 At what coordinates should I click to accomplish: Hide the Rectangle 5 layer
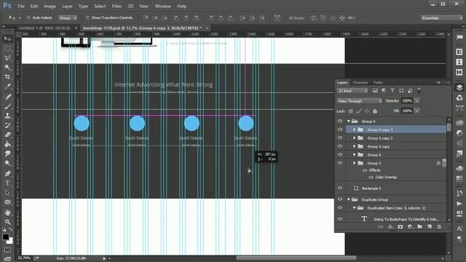click(340, 188)
